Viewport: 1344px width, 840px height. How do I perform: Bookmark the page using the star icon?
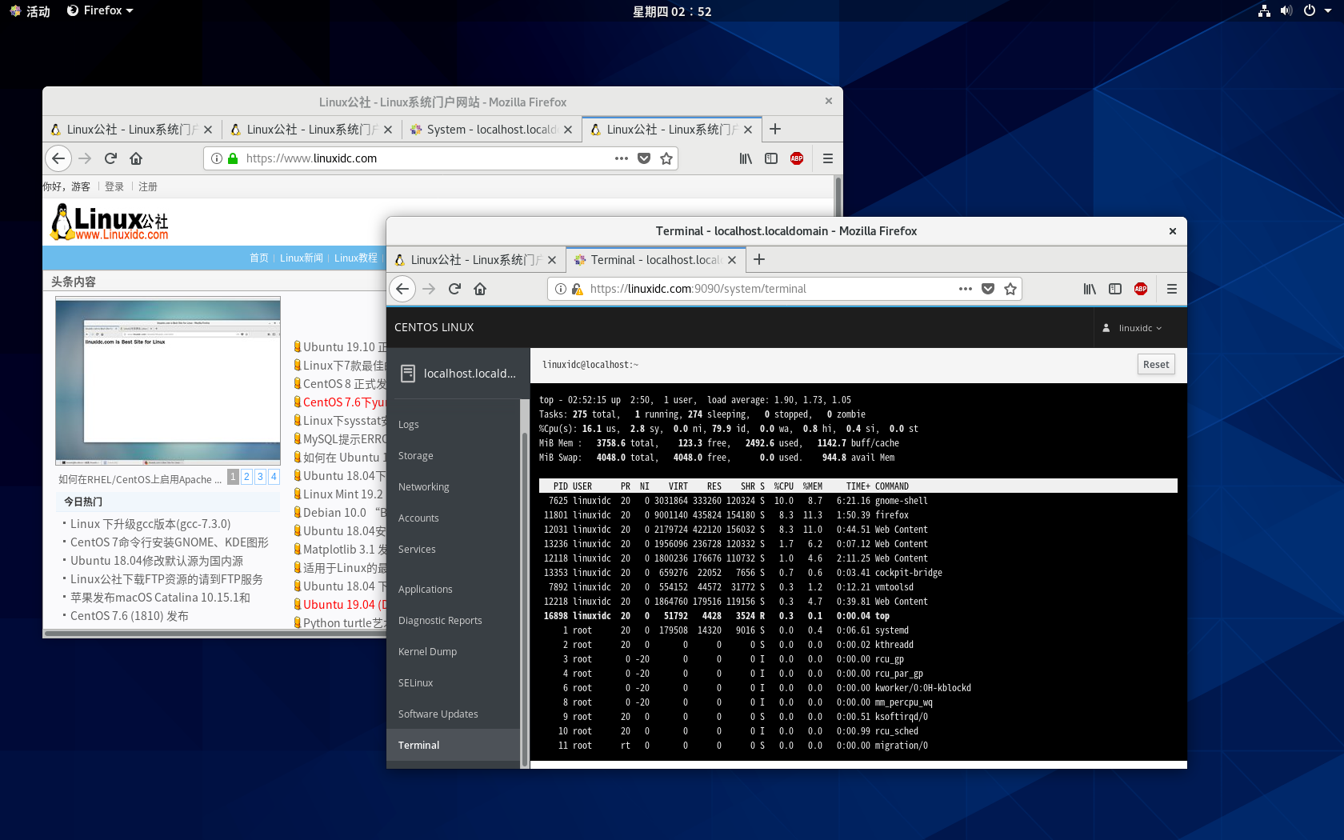point(1010,289)
